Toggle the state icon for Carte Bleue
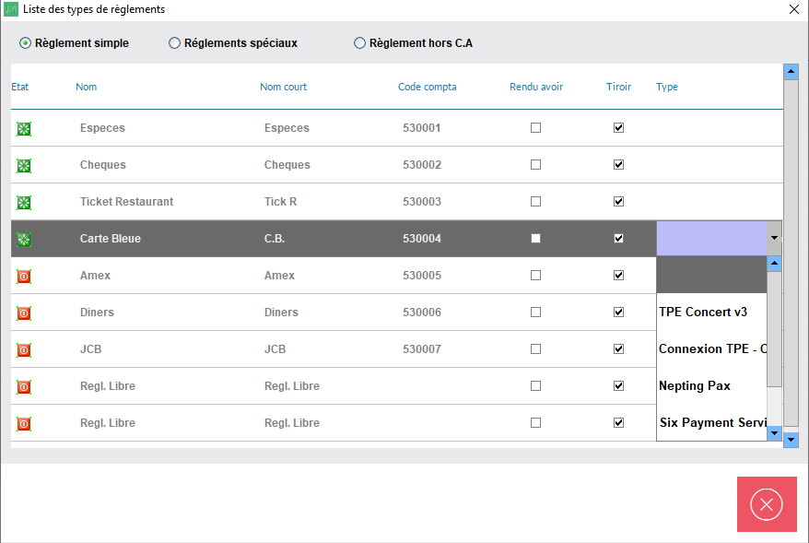 click(x=24, y=240)
